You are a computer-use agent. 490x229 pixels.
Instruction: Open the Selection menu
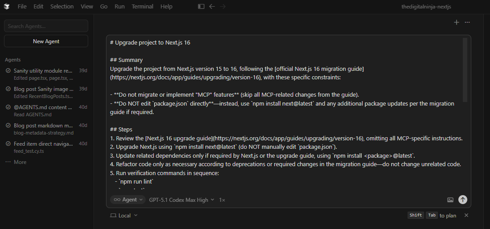[x=62, y=6]
